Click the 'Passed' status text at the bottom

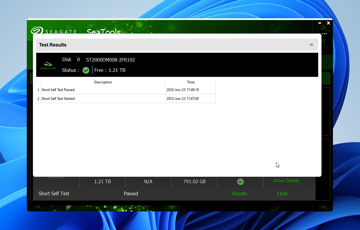131,193
